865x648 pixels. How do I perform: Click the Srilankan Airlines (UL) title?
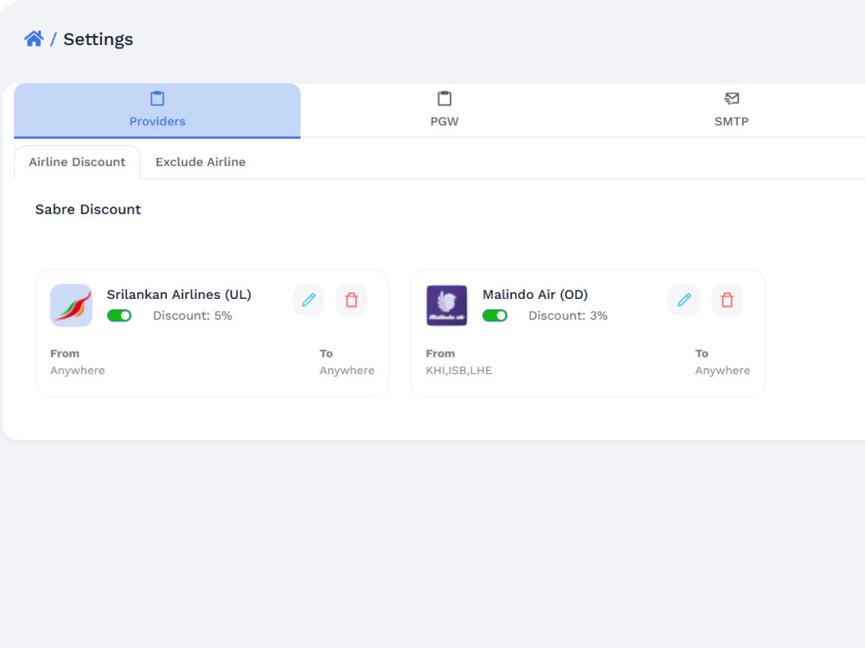click(179, 295)
